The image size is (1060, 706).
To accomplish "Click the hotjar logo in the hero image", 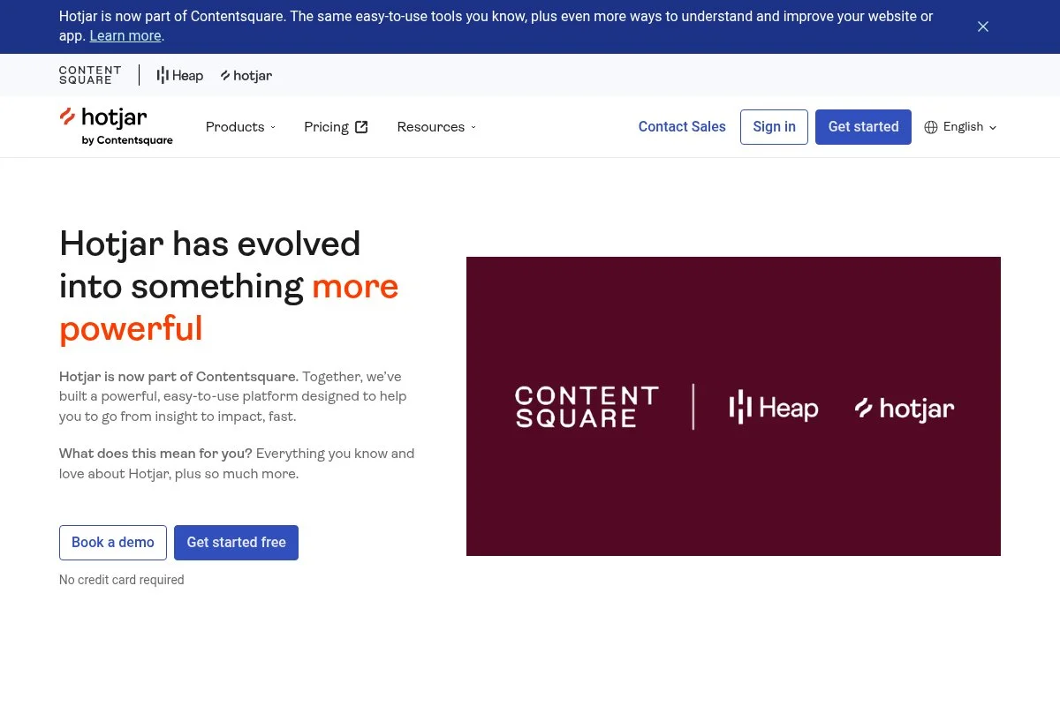I will [x=904, y=408].
